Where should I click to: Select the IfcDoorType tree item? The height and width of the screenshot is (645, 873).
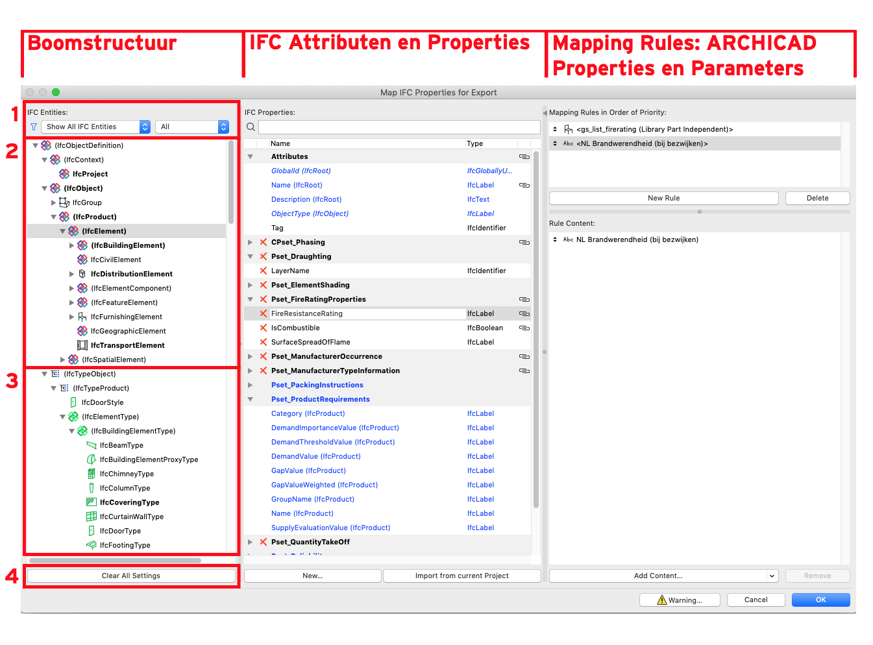(x=120, y=531)
